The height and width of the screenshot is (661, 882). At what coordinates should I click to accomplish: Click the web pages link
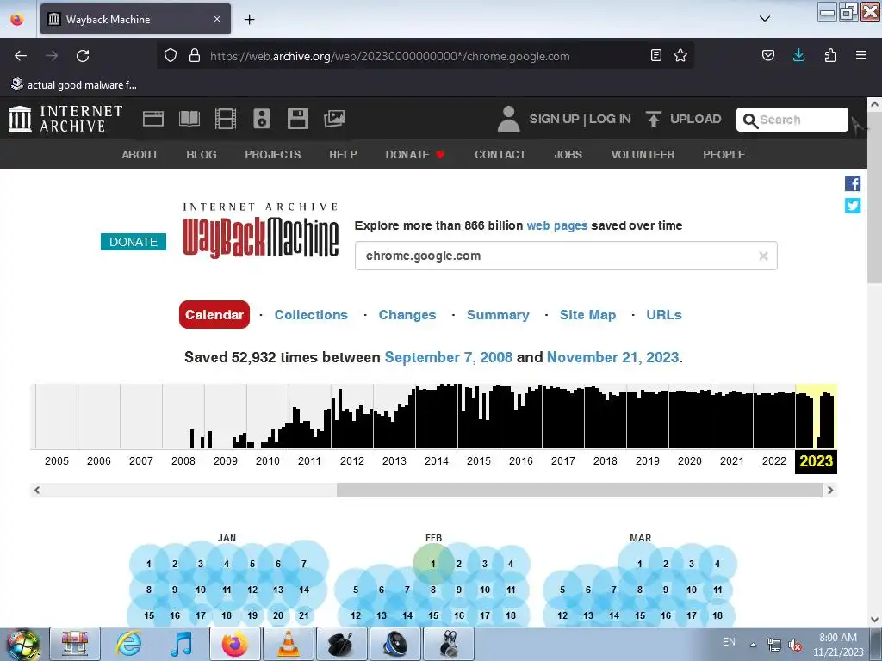pos(557,225)
